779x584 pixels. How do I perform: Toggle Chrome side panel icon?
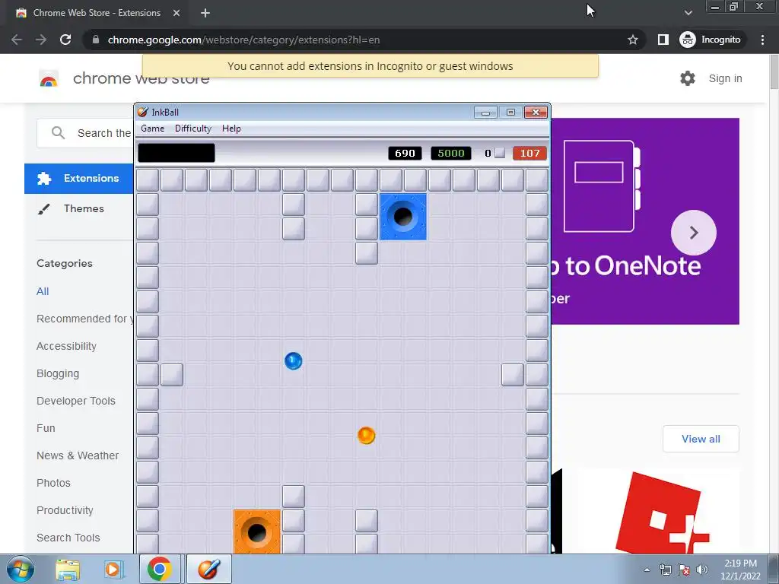pos(663,40)
